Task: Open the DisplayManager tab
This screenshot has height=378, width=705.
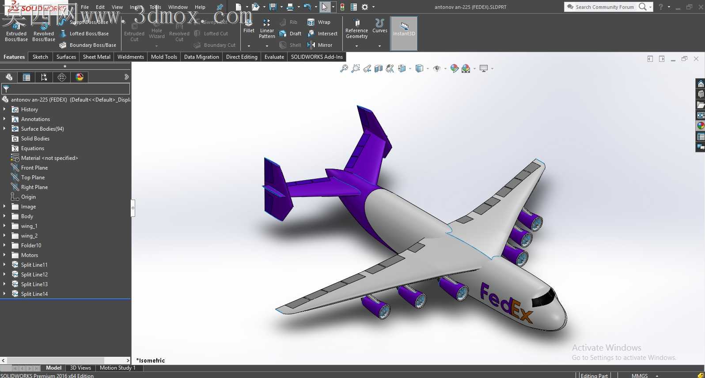Action: point(80,77)
